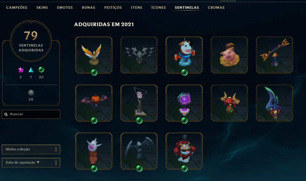
Task: Select the purple crystal orb ward
Action: 184,103
